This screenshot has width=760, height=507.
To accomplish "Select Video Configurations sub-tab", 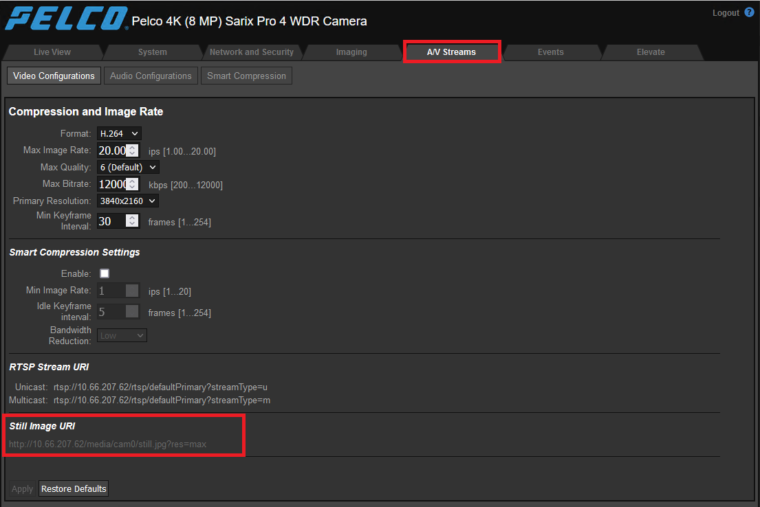I will pyautogui.click(x=54, y=76).
